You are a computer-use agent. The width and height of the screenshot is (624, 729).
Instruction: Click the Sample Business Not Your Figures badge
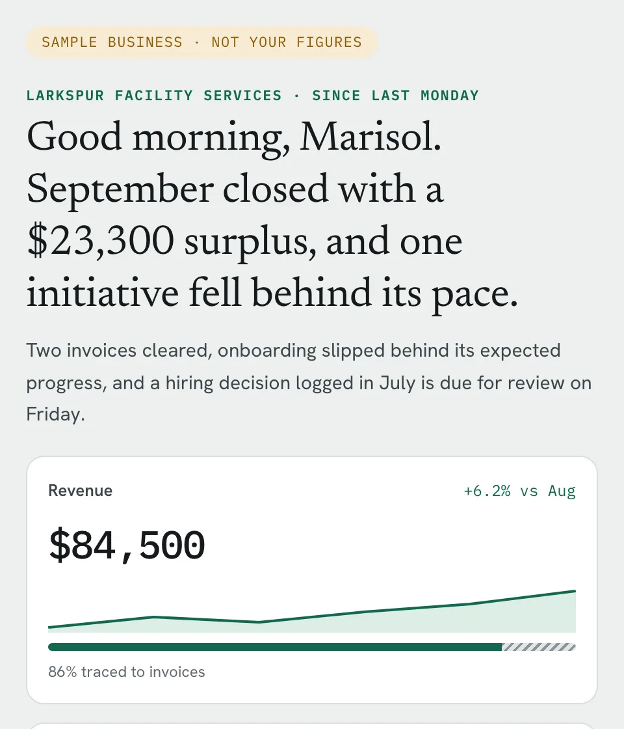point(202,42)
